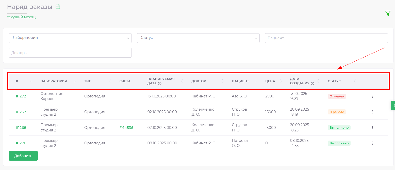Sort by the Доктор column header
The width and height of the screenshot is (395, 170).
(222, 81)
